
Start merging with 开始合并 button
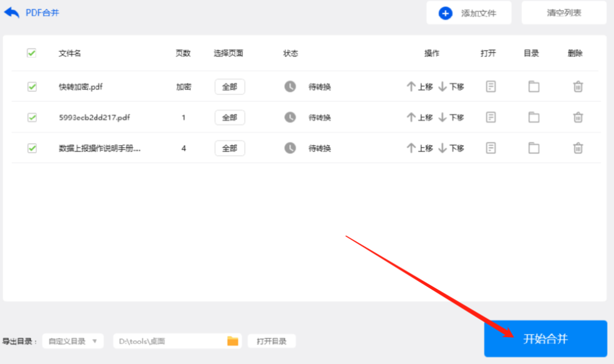pos(546,338)
